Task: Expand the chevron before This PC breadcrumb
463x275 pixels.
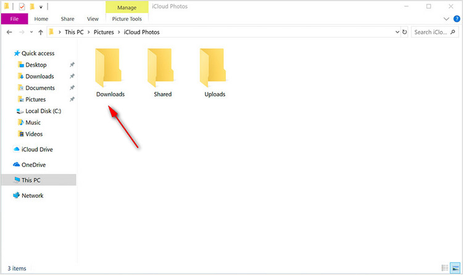Action: [60, 32]
